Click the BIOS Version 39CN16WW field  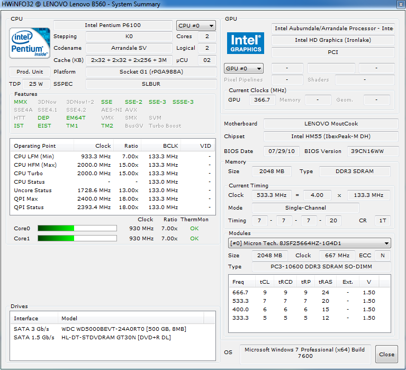point(372,151)
